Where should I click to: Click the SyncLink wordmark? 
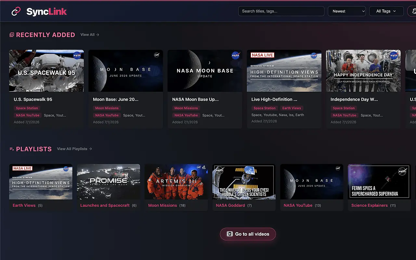click(46, 12)
